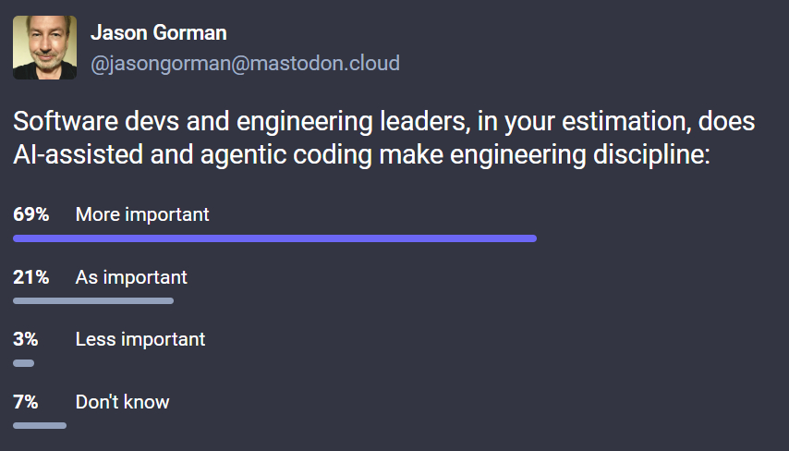789x451 pixels.
Task: Select the Don't know poll option
Action: [122, 402]
